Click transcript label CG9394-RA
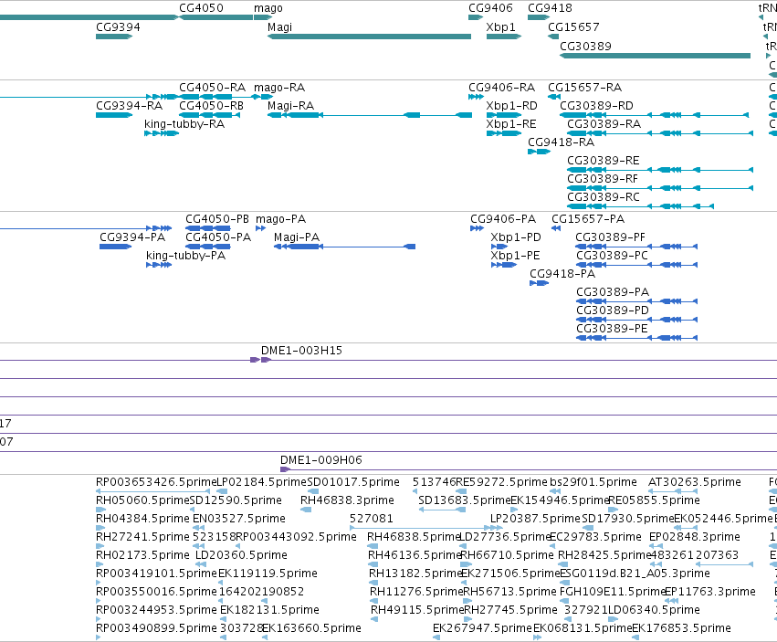777x642 pixels. [129, 106]
